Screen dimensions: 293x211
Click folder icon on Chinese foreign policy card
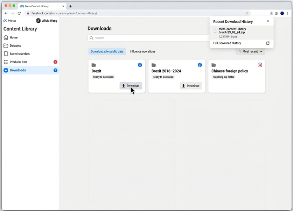[x=214, y=65]
